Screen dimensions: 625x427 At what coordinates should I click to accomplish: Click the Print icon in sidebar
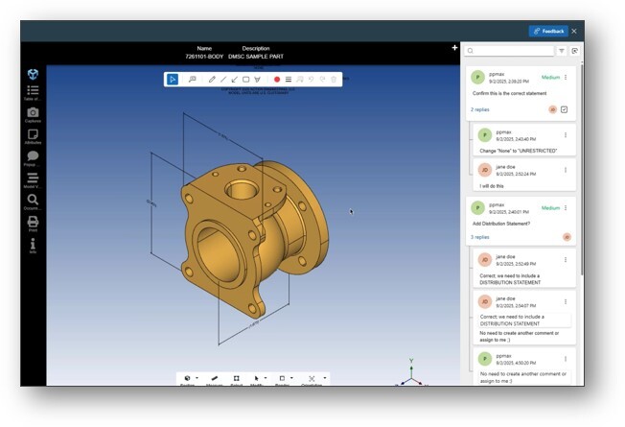pos(33,223)
